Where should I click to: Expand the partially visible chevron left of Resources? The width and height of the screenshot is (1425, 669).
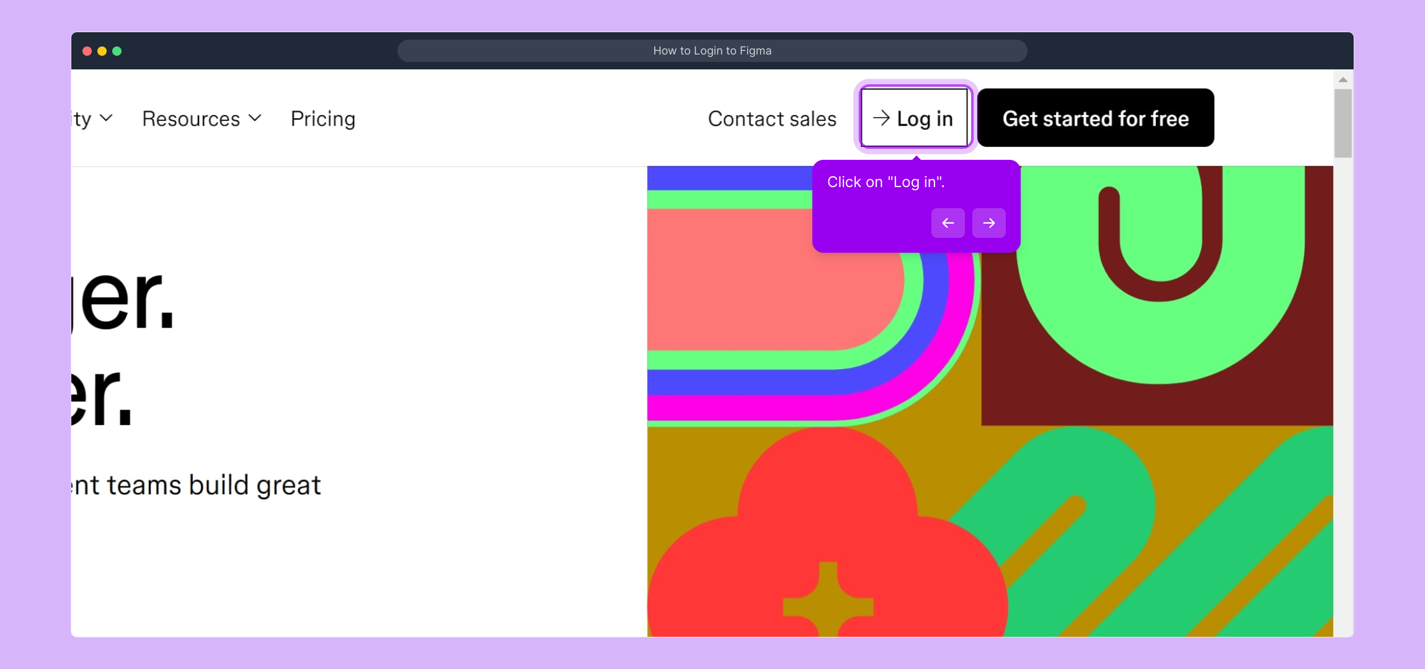coord(106,118)
